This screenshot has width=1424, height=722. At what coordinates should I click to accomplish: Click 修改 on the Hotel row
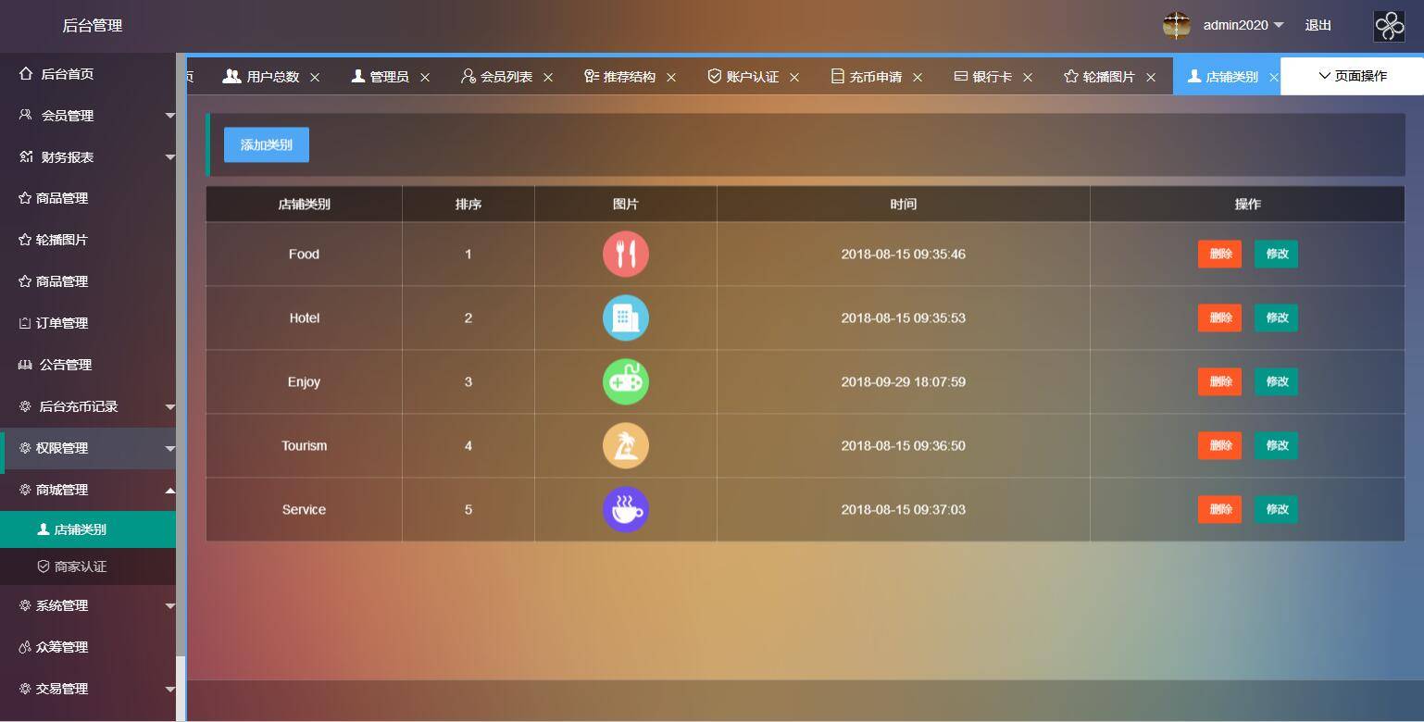1276,317
